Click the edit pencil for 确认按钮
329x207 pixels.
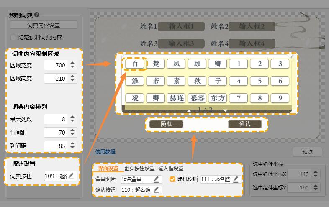(156, 189)
